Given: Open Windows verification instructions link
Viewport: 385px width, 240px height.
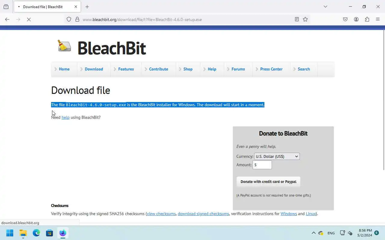Looking at the screenshot, I should (x=289, y=214).
